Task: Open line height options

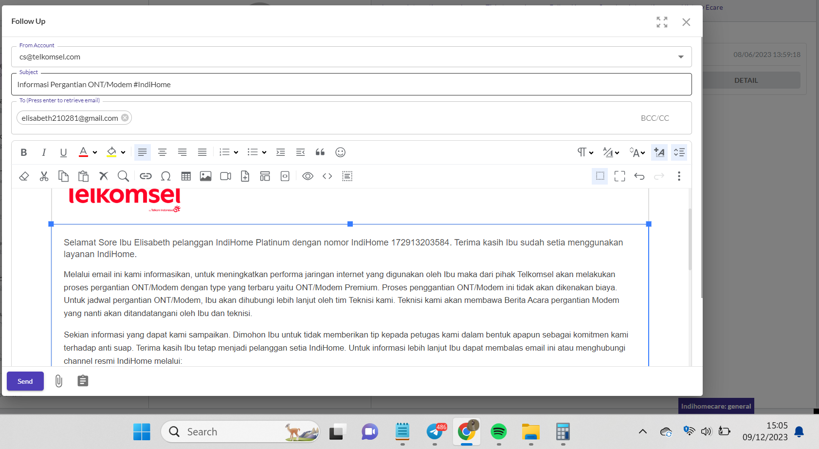Action: point(679,152)
